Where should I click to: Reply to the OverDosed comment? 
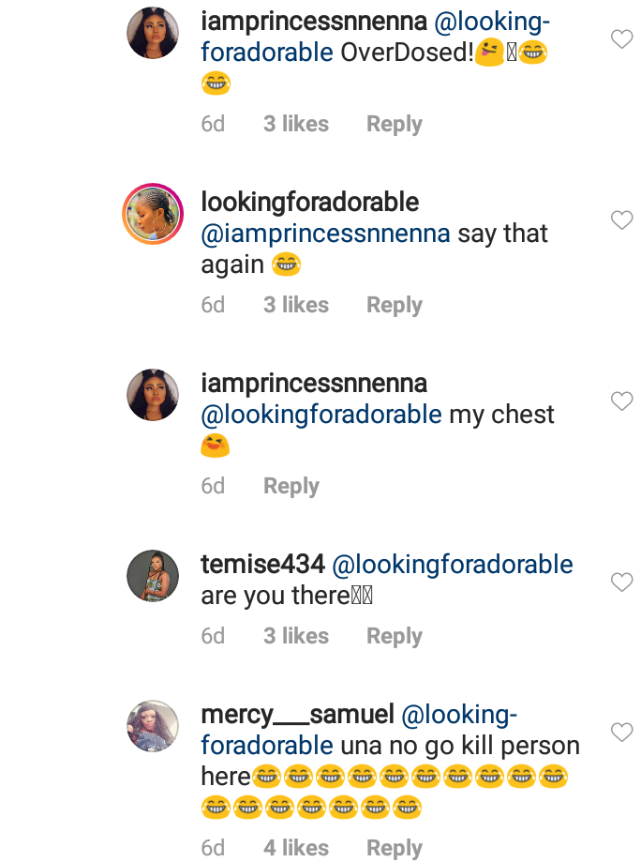[394, 124]
